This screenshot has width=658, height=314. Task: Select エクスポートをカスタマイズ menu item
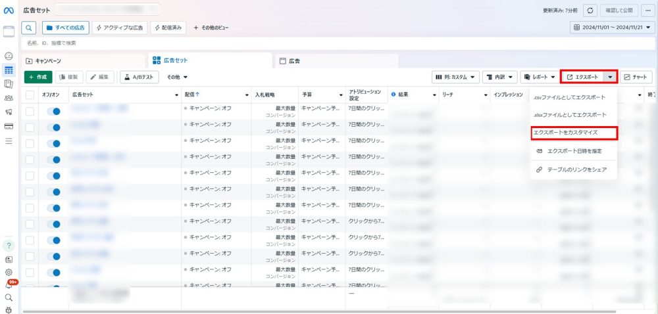click(574, 133)
